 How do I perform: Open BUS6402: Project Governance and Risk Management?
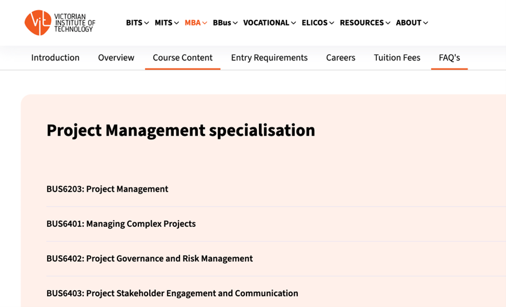pos(150,258)
